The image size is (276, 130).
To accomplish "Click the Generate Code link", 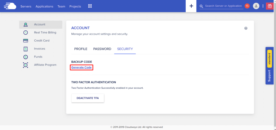I will (81, 67).
